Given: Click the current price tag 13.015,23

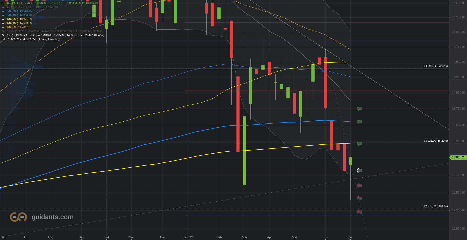Looking at the screenshot, I should point(458,157).
